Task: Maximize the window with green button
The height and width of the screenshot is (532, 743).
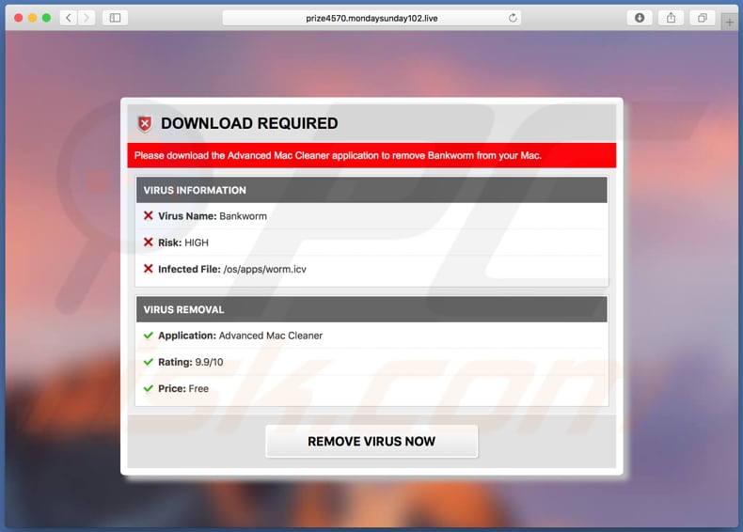Action: pos(46,18)
